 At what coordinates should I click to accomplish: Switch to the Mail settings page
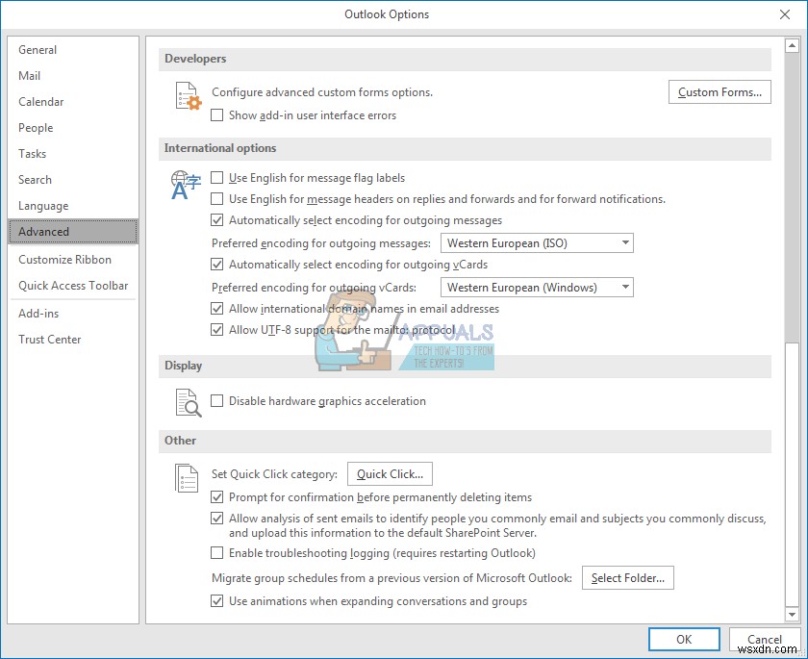30,75
